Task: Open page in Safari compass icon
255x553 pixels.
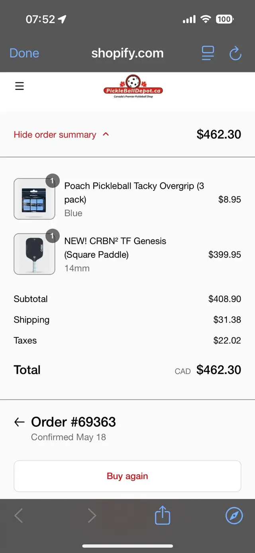Action: (234, 516)
